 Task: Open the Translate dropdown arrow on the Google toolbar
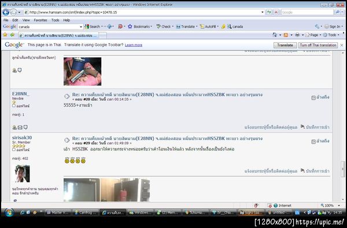[x=197, y=27]
